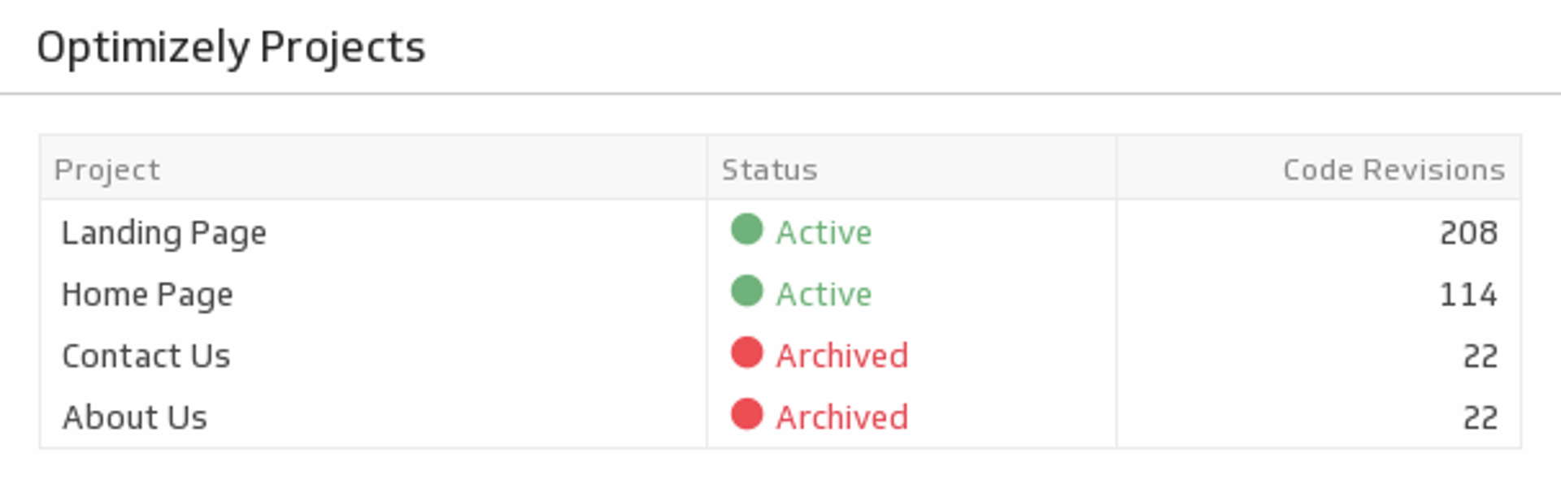Image resolution: width=1561 pixels, height=488 pixels.
Task: Click the Archived status text for Contact Us
Action: tap(841, 356)
